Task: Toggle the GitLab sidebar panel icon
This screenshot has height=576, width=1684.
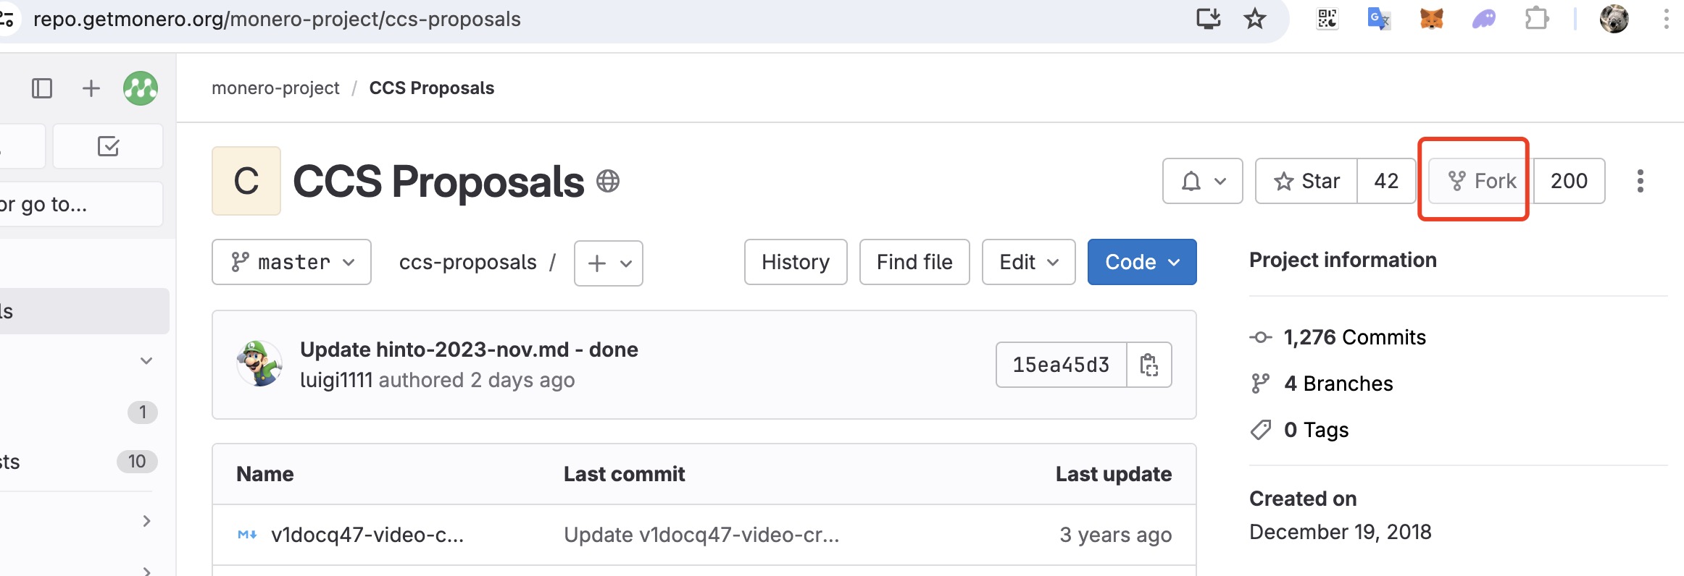Action: click(x=42, y=88)
